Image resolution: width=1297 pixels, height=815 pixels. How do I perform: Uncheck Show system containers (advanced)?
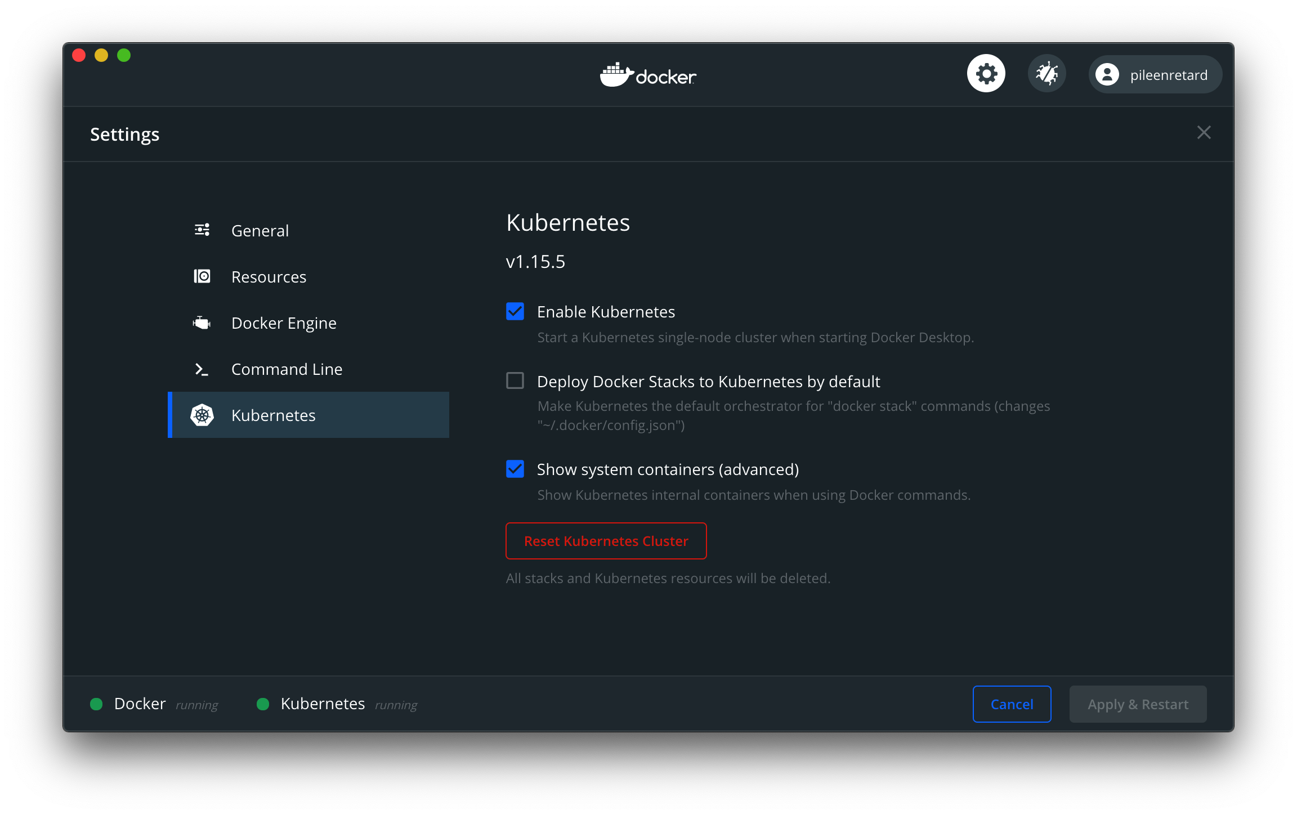pyautogui.click(x=515, y=469)
